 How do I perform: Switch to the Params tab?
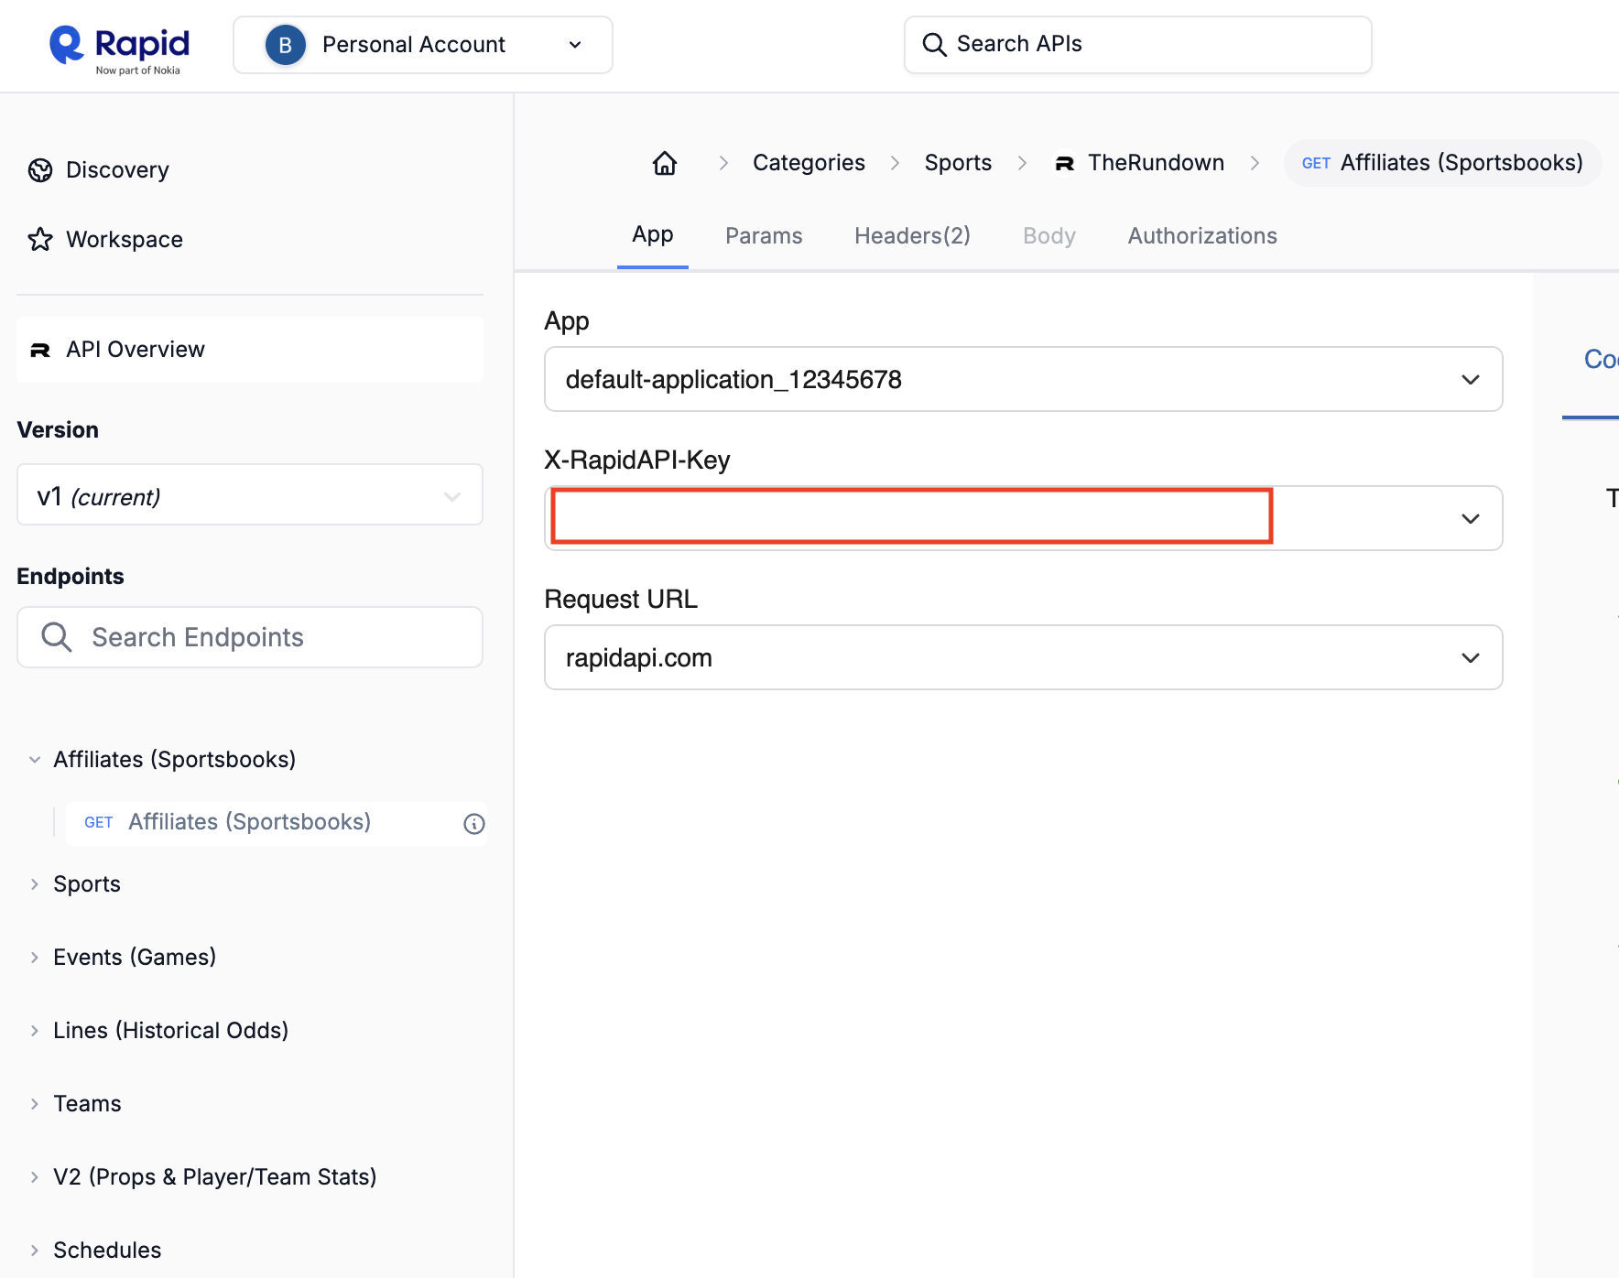pyautogui.click(x=764, y=236)
